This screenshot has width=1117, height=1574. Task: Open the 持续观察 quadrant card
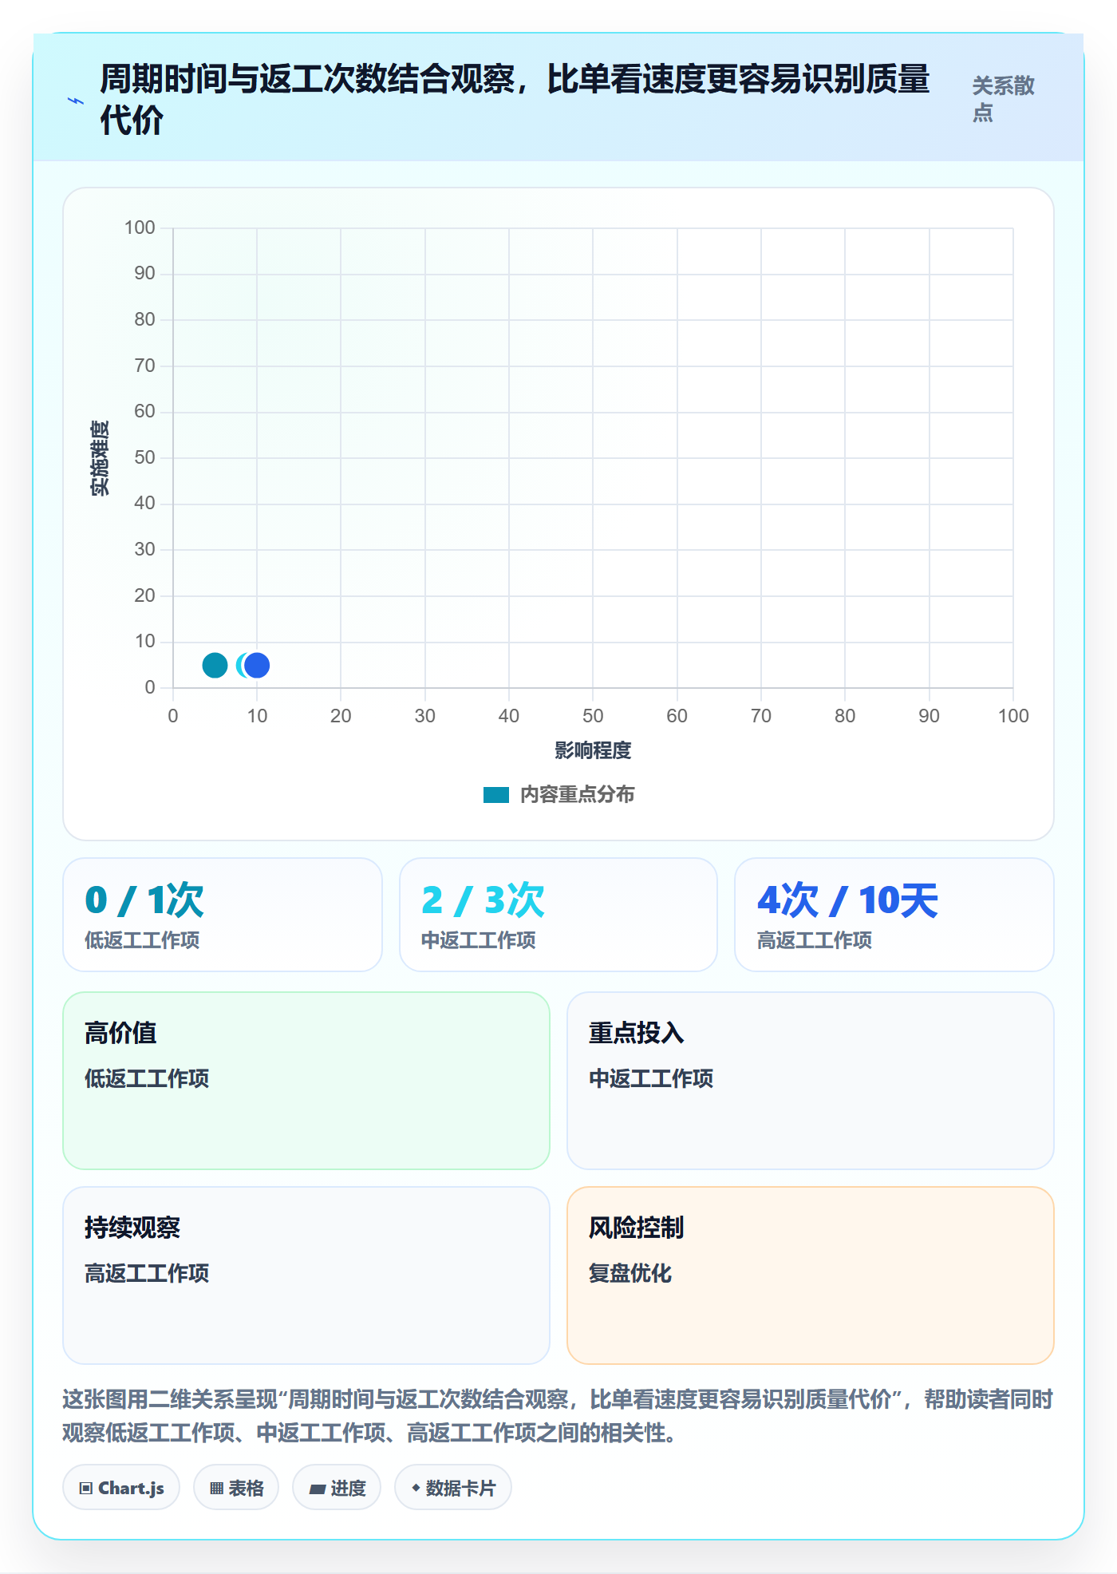click(306, 1275)
